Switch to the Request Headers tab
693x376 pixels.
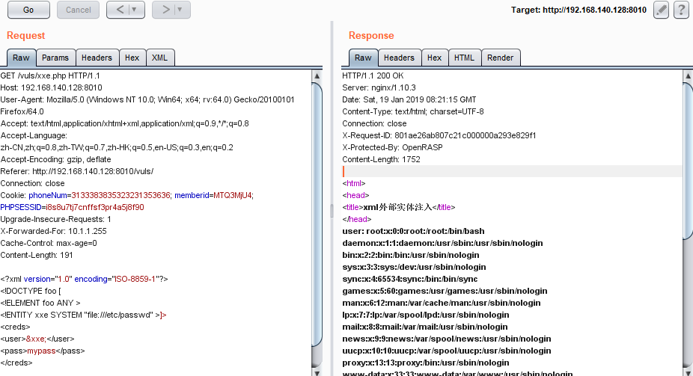click(x=97, y=58)
